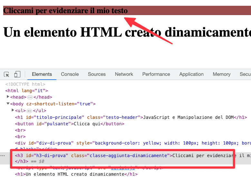Select the last h1 'Un elemento HTML creato dinamicamente' node
This screenshot has height=177, width=251.
76,174
